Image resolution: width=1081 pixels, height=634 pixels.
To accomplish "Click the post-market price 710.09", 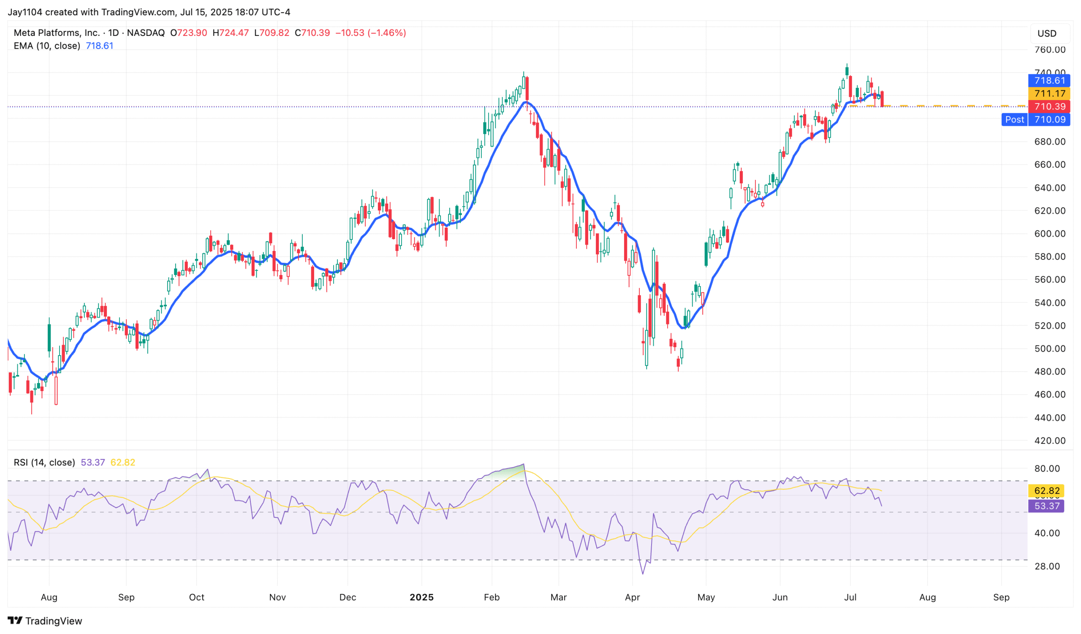I will (x=1049, y=120).
